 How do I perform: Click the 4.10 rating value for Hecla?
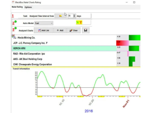[x=119, y=36]
